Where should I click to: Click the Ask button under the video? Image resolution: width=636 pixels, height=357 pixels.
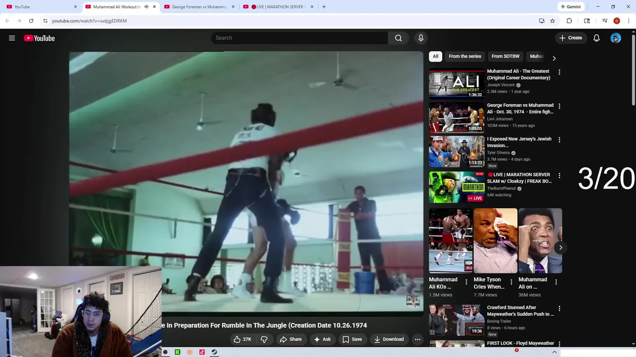tap(322, 339)
